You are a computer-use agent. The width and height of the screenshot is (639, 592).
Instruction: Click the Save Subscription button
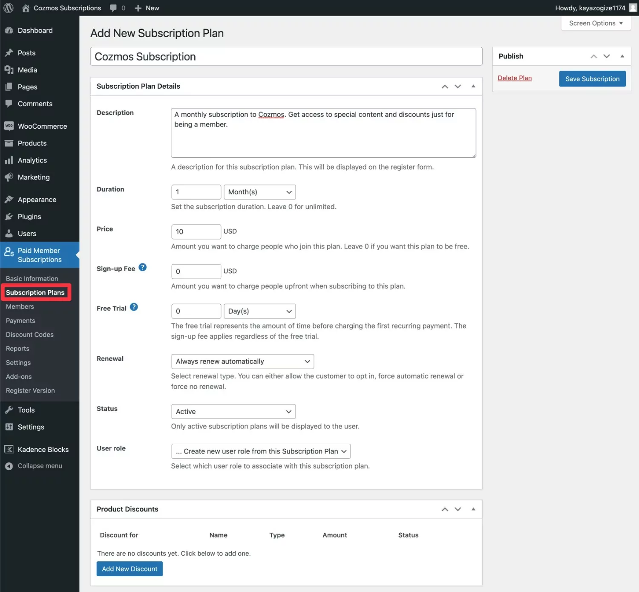(x=592, y=79)
